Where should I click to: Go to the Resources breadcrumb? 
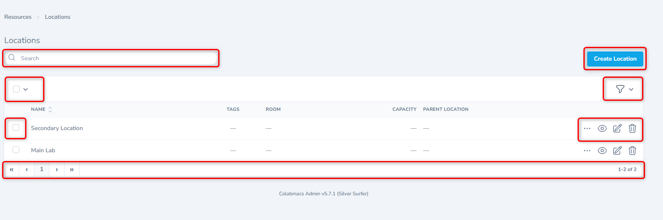pos(18,17)
